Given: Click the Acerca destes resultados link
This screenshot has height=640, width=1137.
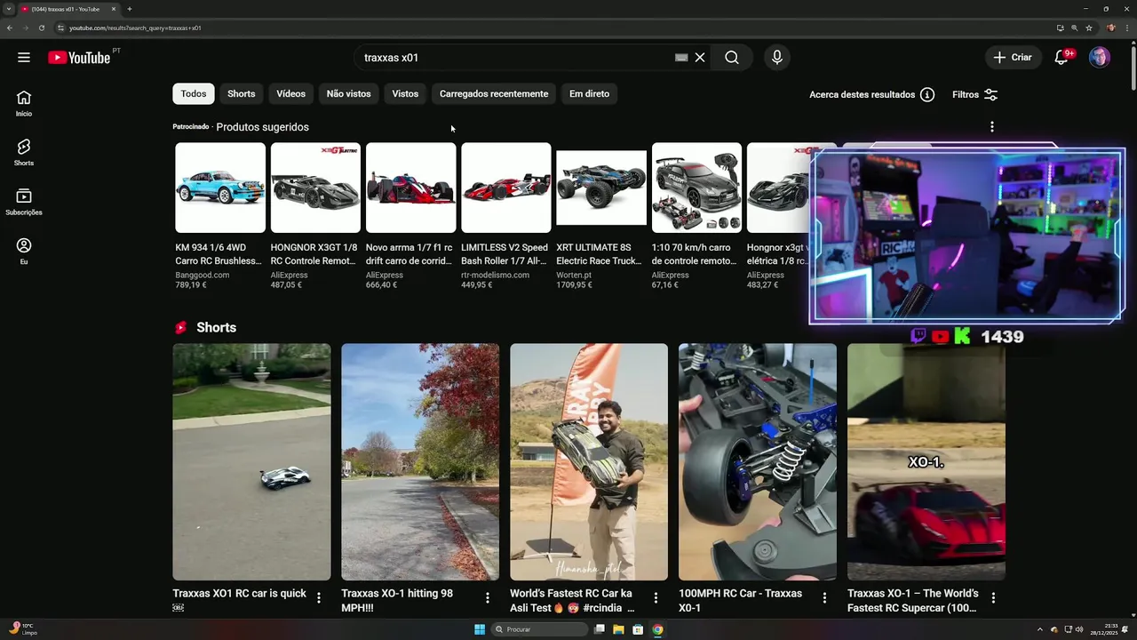Looking at the screenshot, I should [x=862, y=94].
